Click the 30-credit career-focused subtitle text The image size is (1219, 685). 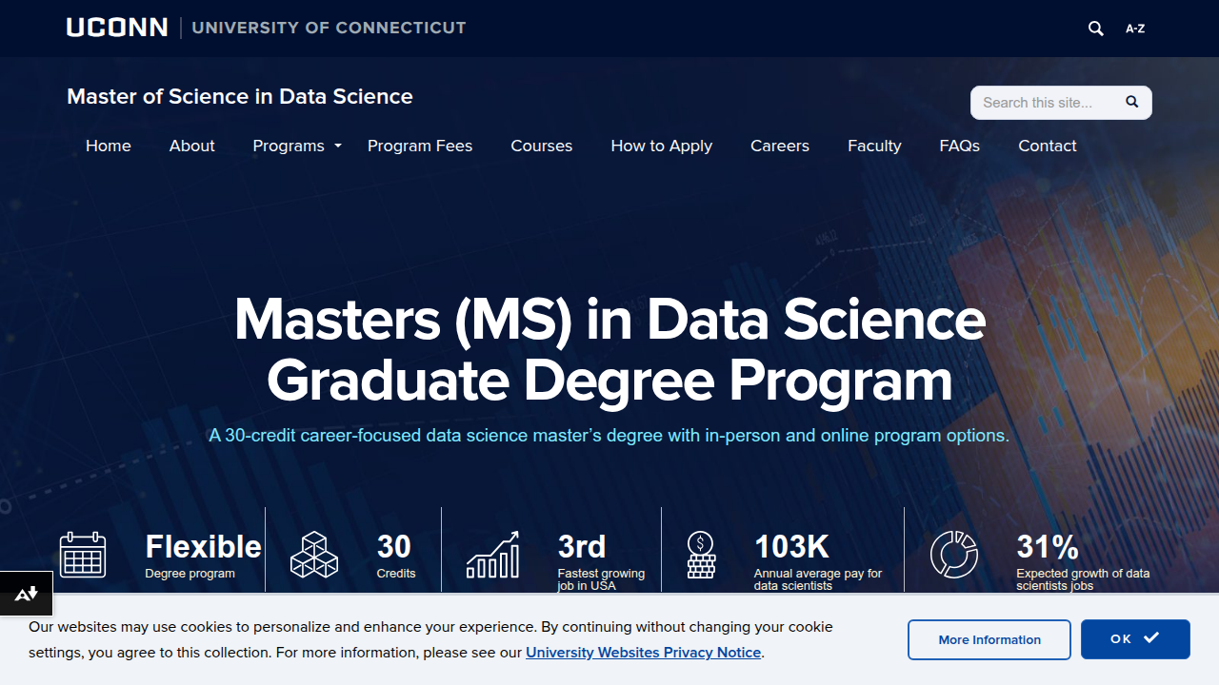609,436
